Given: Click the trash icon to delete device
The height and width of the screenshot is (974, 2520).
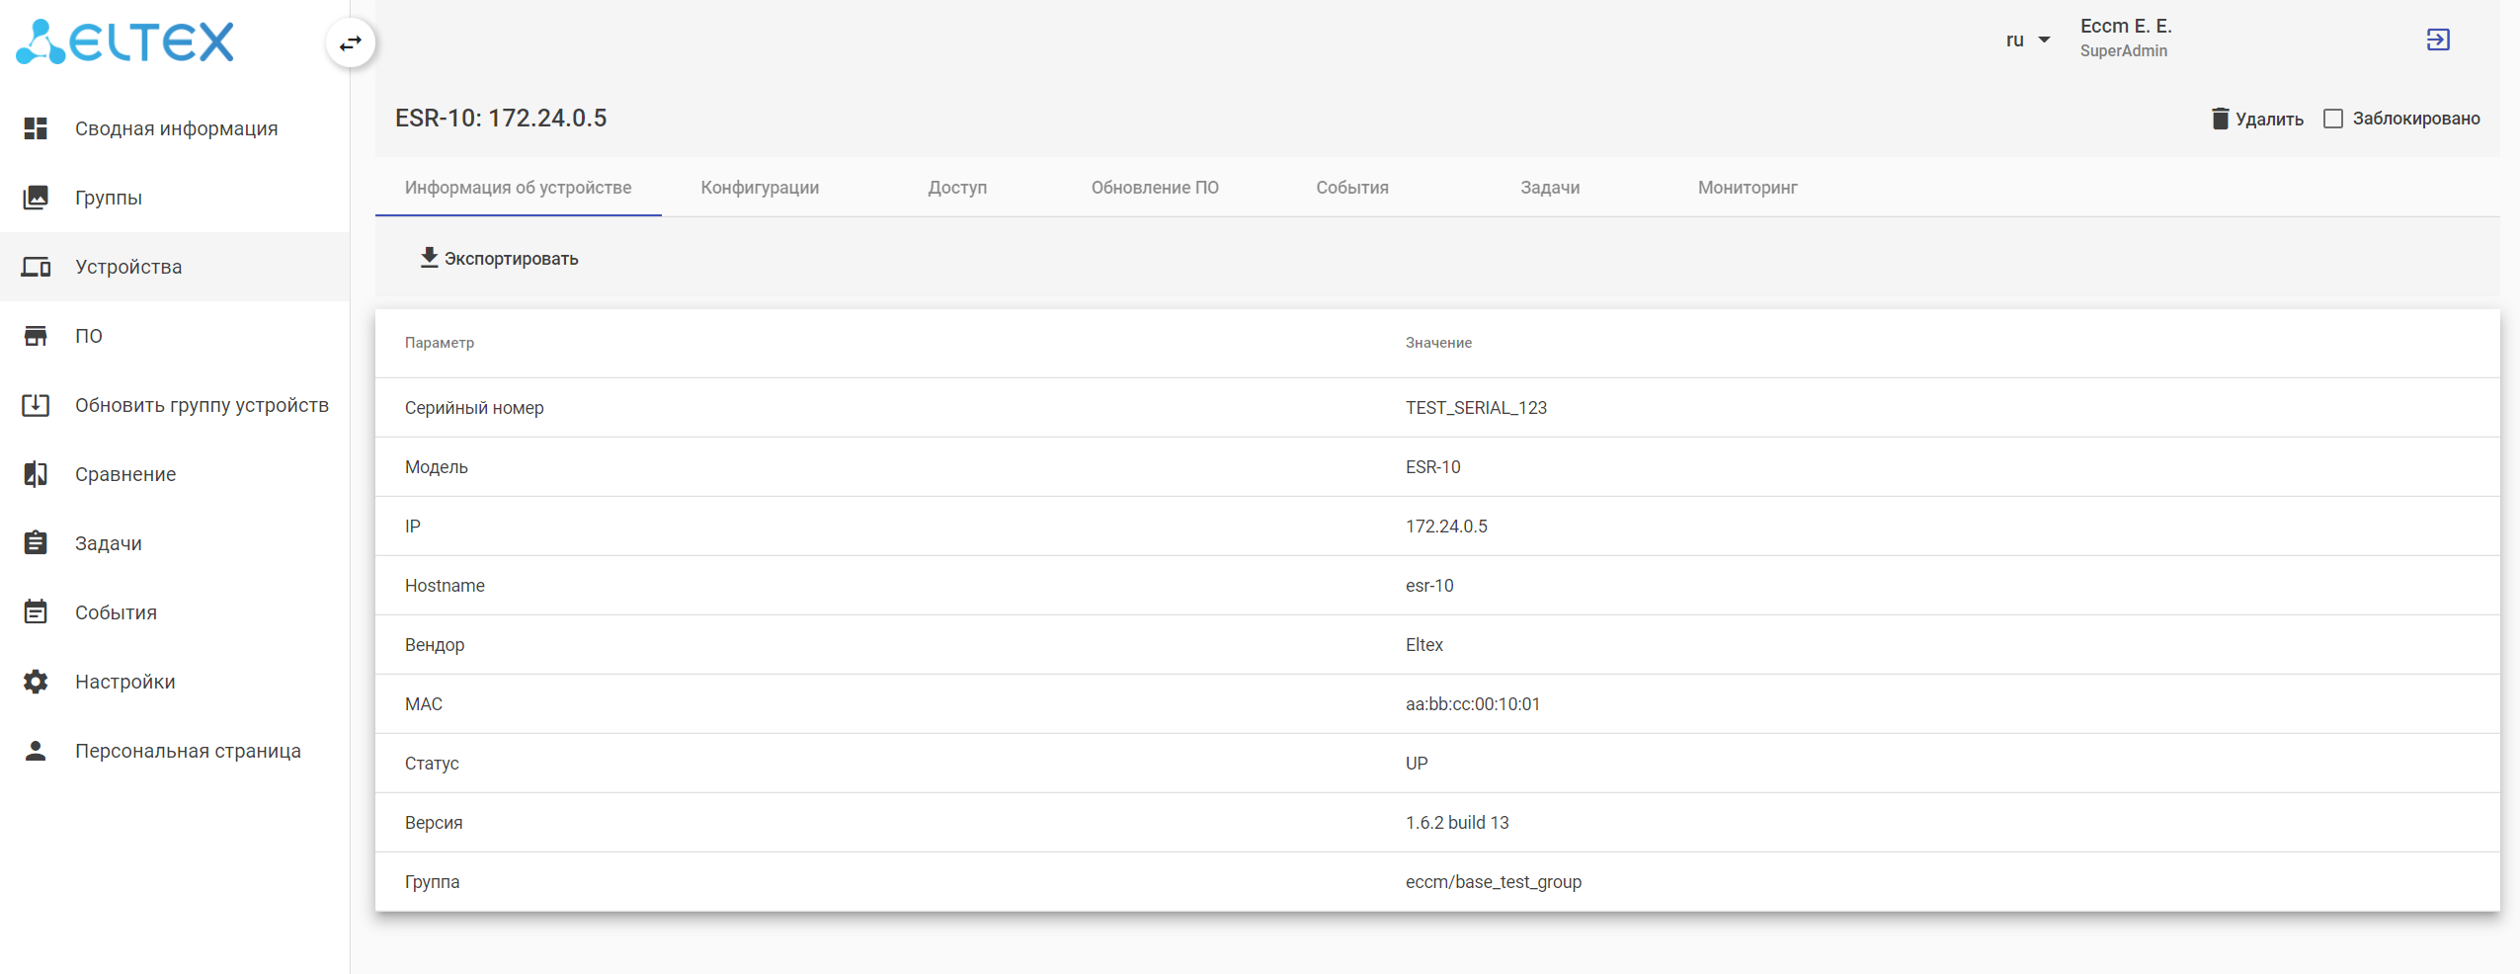Looking at the screenshot, I should pos(2220,119).
